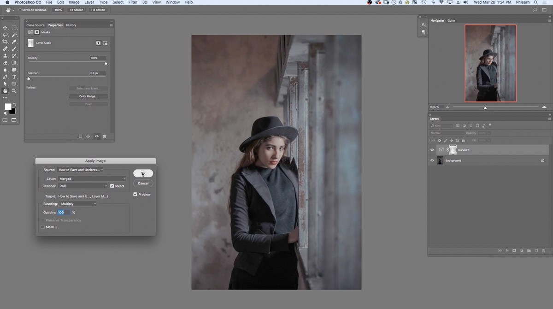The width and height of the screenshot is (553, 309).
Task: Open the Blending dropdown showing Multiply
Action: (x=78, y=204)
